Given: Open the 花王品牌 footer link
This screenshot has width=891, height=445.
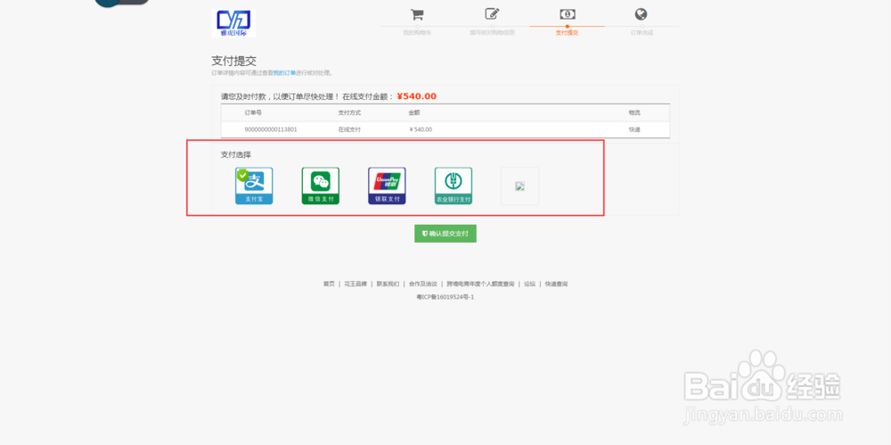Looking at the screenshot, I should pyautogui.click(x=356, y=284).
